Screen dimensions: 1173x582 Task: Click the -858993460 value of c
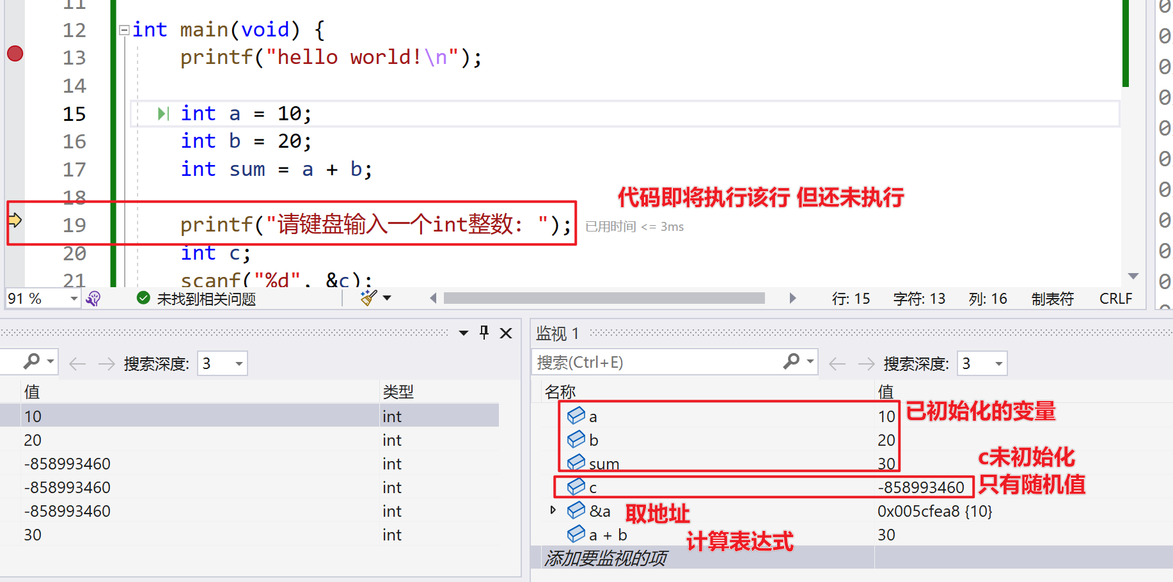click(x=921, y=487)
